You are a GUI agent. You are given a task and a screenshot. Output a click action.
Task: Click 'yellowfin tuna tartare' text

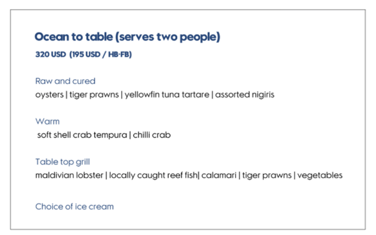coord(167,95)
